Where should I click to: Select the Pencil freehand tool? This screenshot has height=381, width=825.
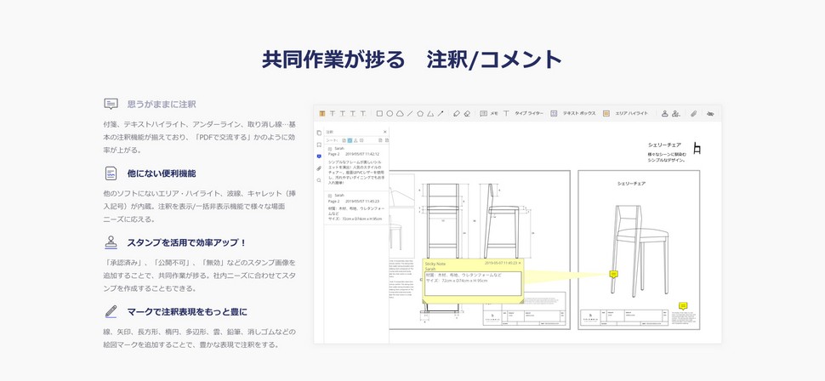(x=457, y=113)
